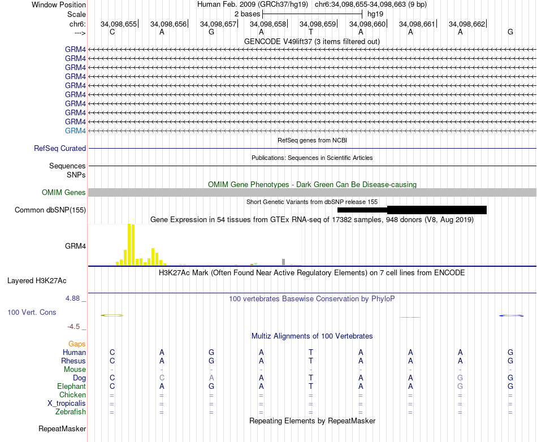This screenshot has height=442, width=537.
Task: Click the red PhyloP conservation bar
Action: (x=410, y=318)
